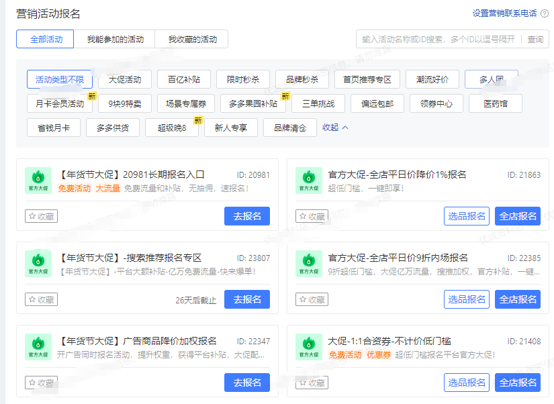
Task: 选择领券中心筛选项
Action: (x=435, y=103)
